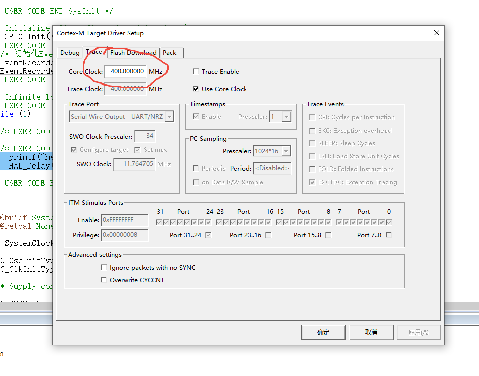This screenshot has height=376, width=479.
Task: Toggle the Configure target checkbox
Action: click(74, 150)
